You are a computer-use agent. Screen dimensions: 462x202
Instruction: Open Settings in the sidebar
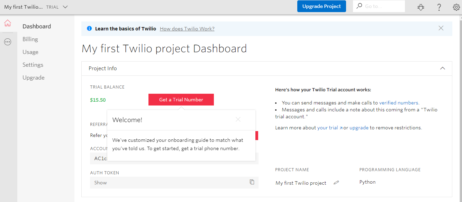point(33,65)
